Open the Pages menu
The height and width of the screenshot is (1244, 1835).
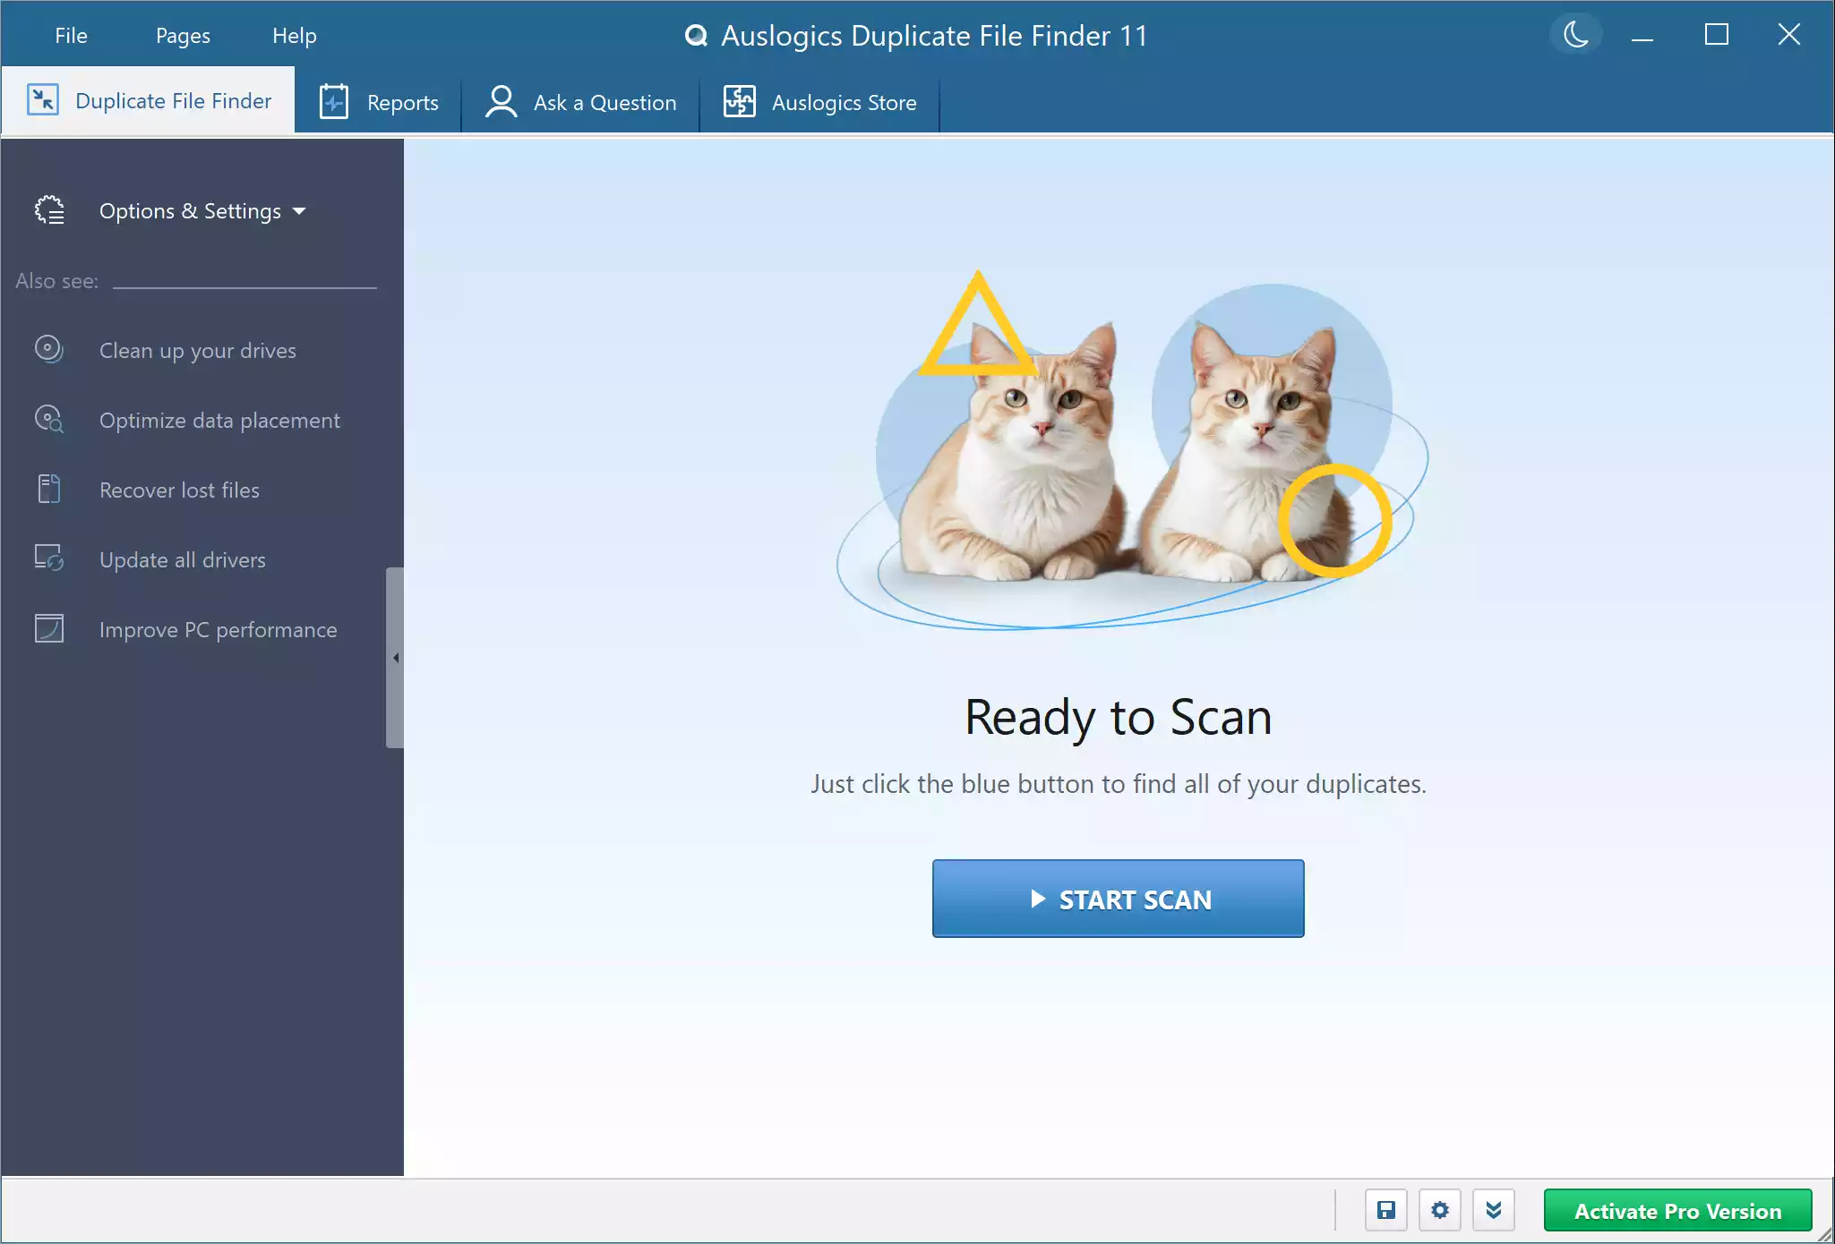(182, 35)
